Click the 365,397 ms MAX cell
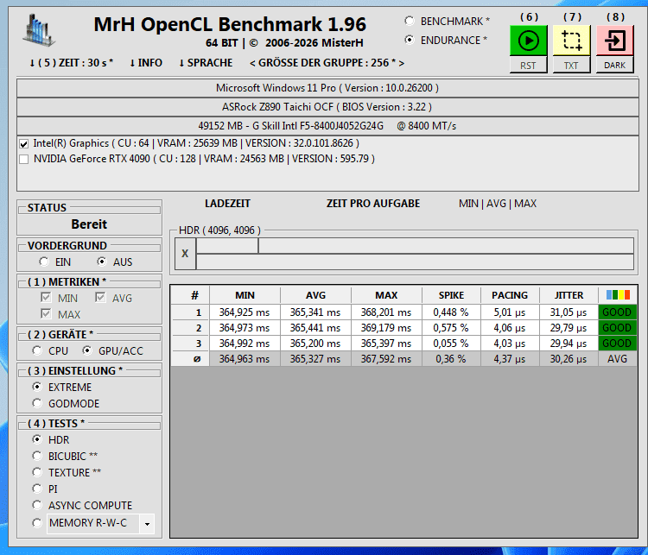The height and width of the screenshot is (555, 648). tap(386, 344)
